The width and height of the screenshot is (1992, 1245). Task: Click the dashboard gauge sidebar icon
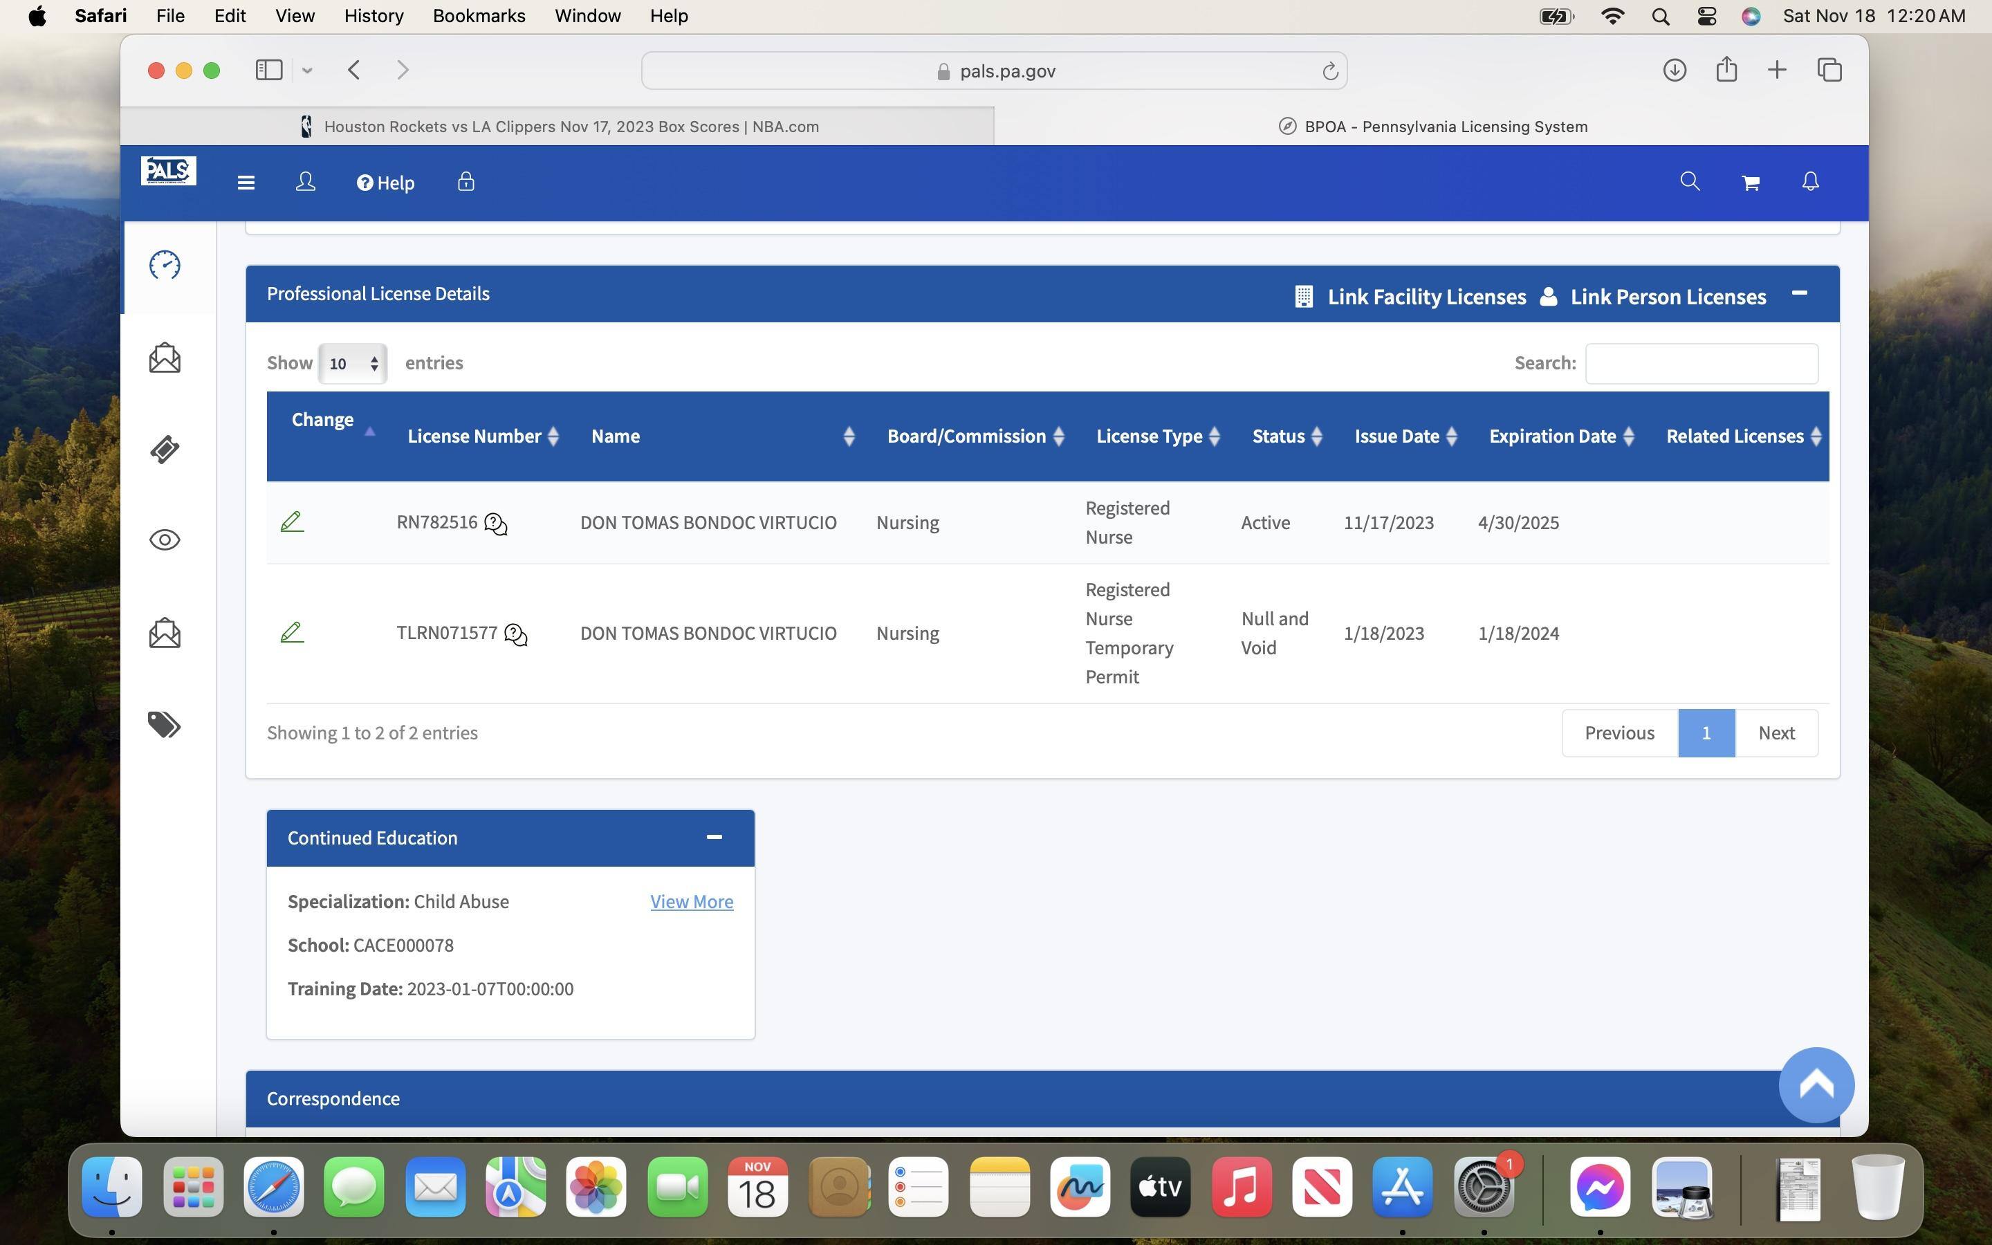(x=165, y=265)
